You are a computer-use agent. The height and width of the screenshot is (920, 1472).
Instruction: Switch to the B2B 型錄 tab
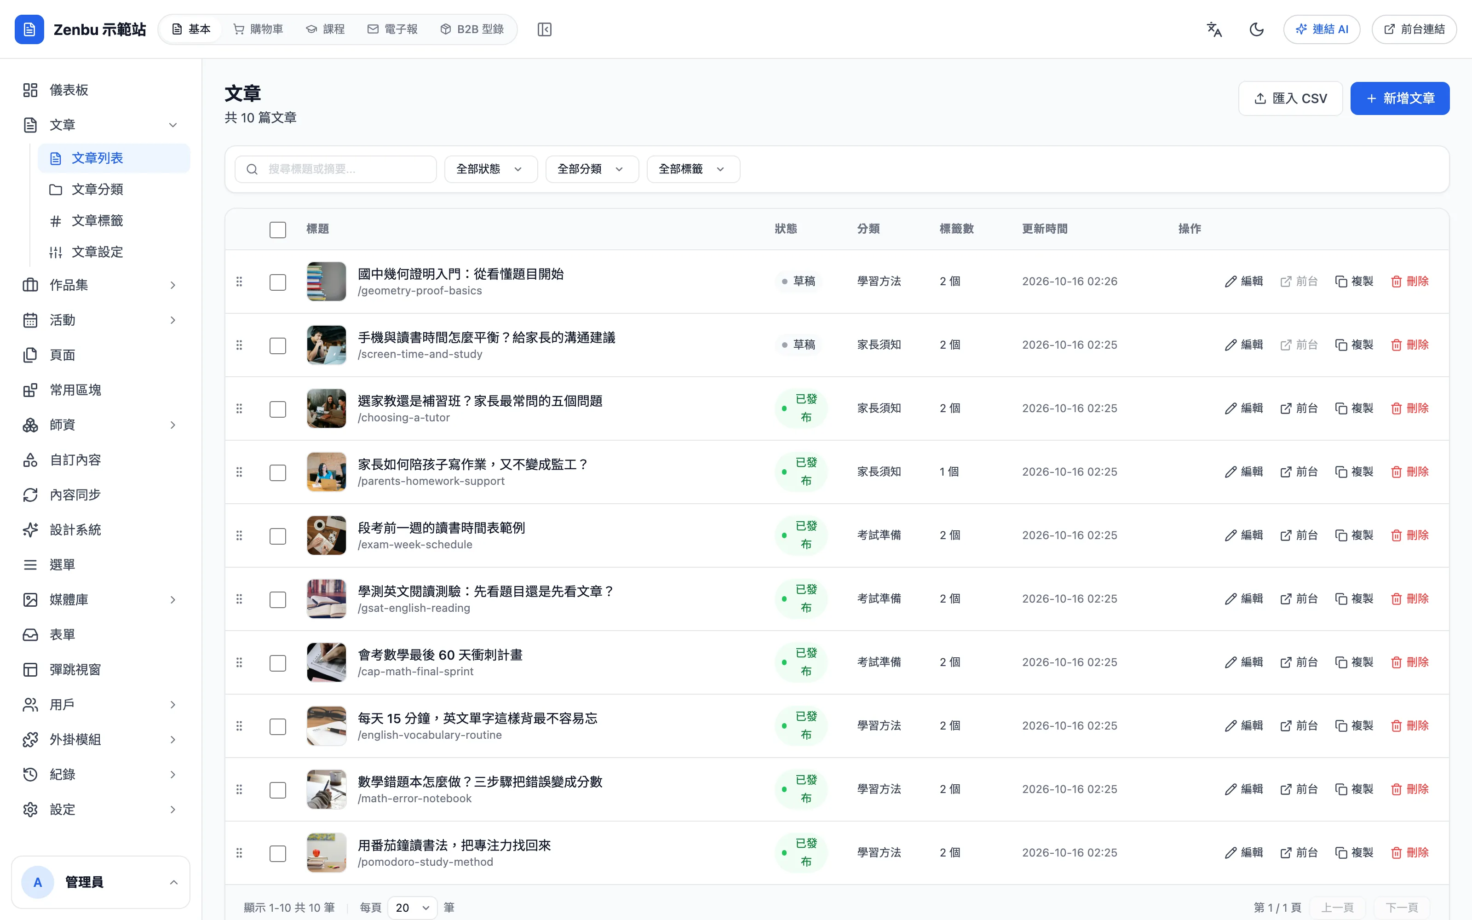[472, 29]
